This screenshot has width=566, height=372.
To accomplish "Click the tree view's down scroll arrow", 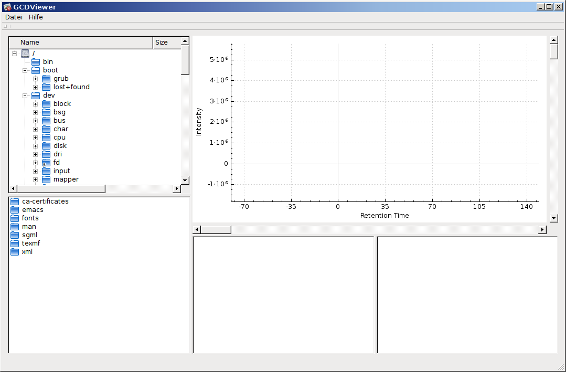I will [x=185, y=179].
